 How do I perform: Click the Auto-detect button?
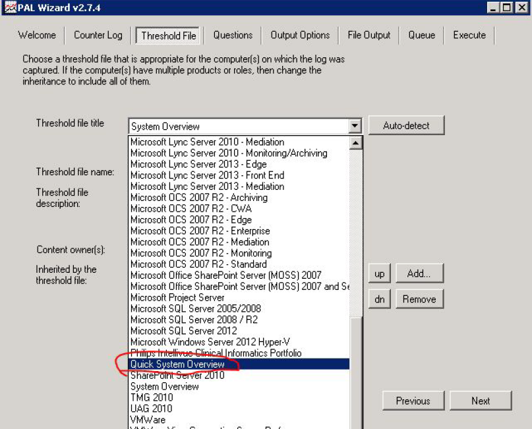pos(406,125)
